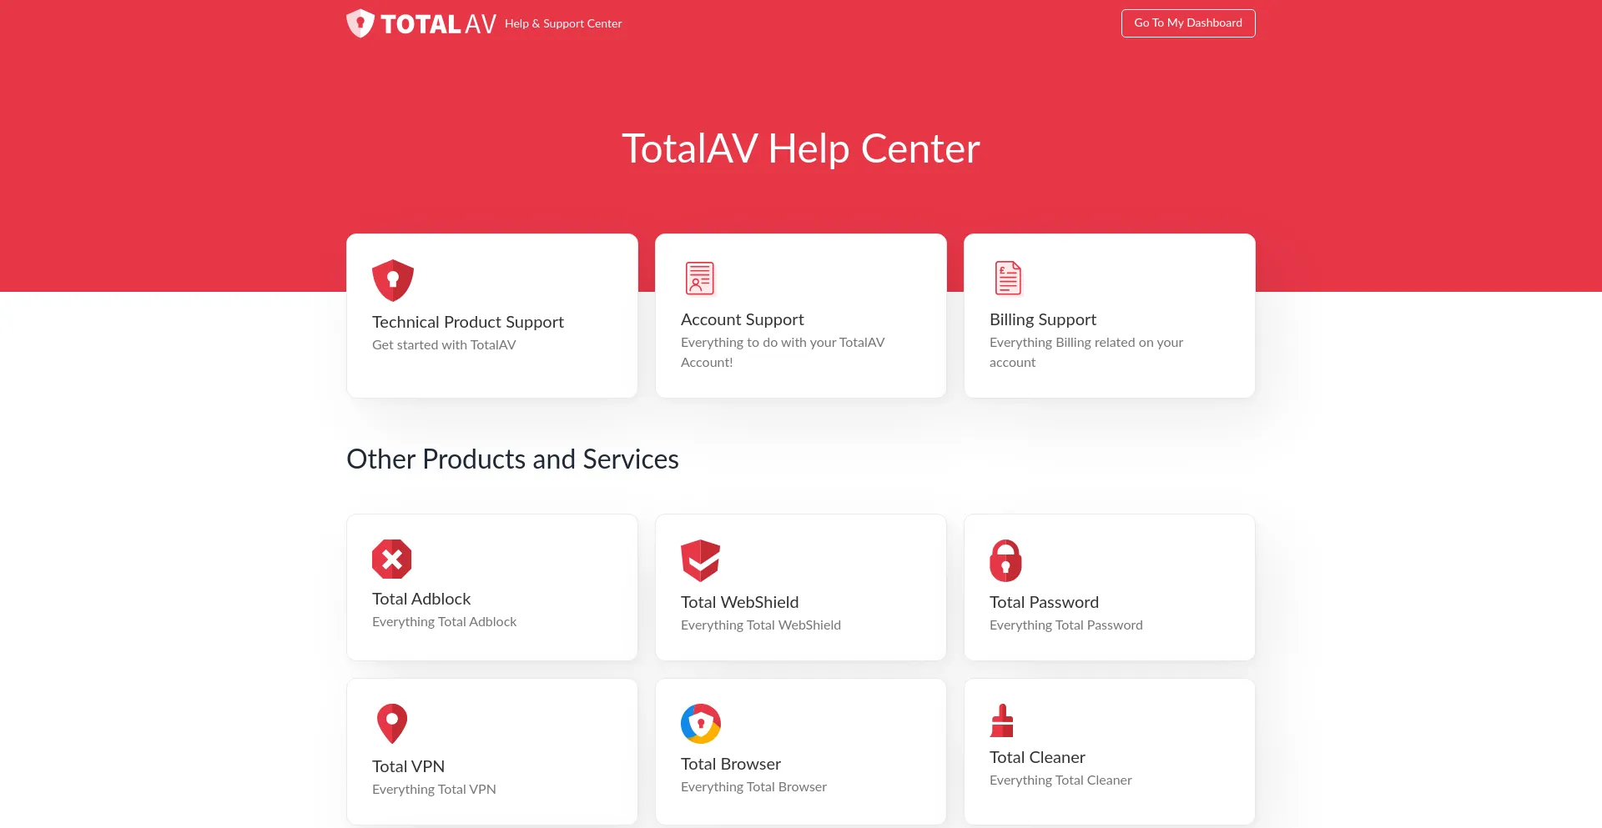
Task: Click the Total WebShield check shield icon
Action: (x=701, y=560)
